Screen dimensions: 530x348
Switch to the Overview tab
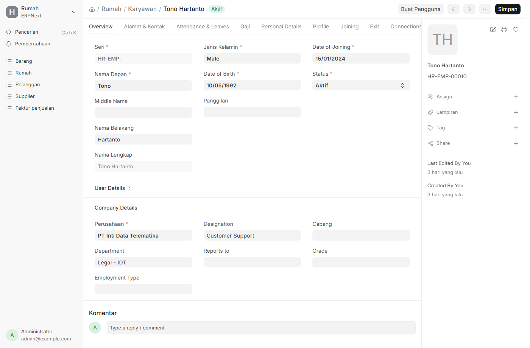[101, 26]
